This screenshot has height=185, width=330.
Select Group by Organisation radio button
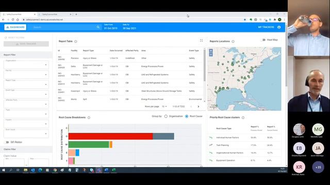point(166,116)
